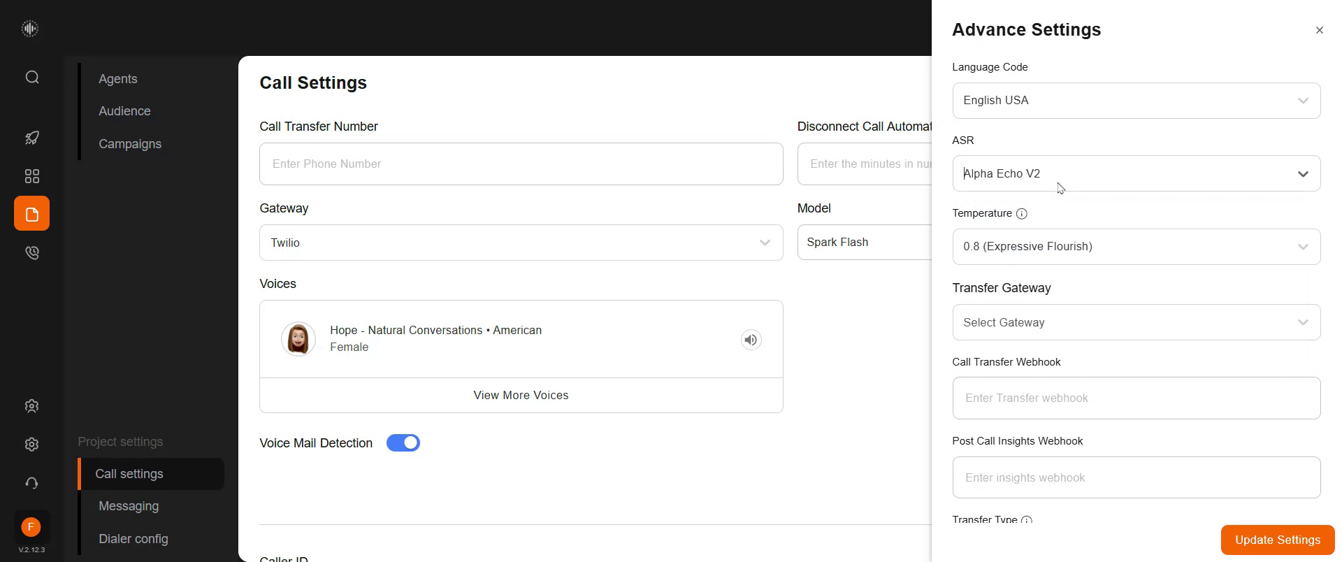Image resolution: width=1342 pixels, height=562 pixels.
Task: Click the search icon in the sidebar
Action: (32, 77)
